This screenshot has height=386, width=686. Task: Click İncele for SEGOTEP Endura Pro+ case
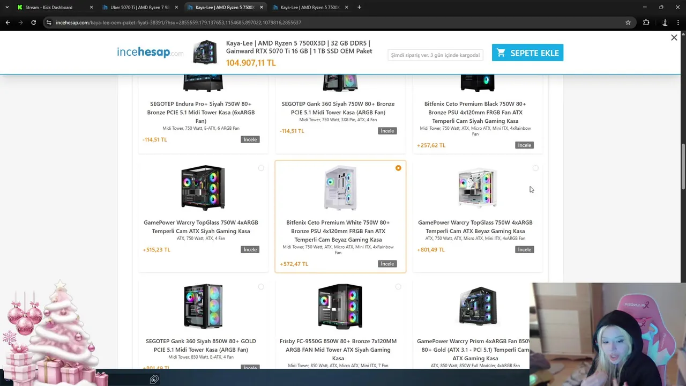(x=250, y=139)
